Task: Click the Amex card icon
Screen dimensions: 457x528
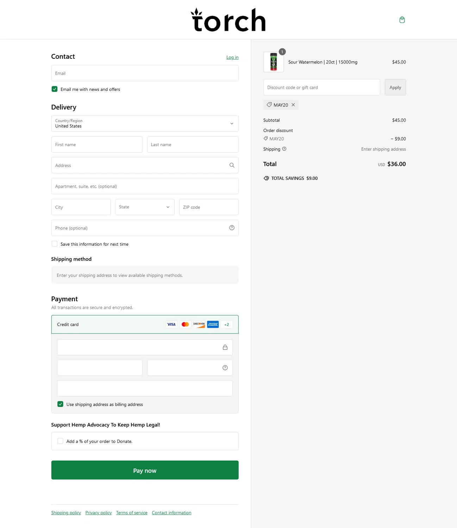Action: [213, 325]
